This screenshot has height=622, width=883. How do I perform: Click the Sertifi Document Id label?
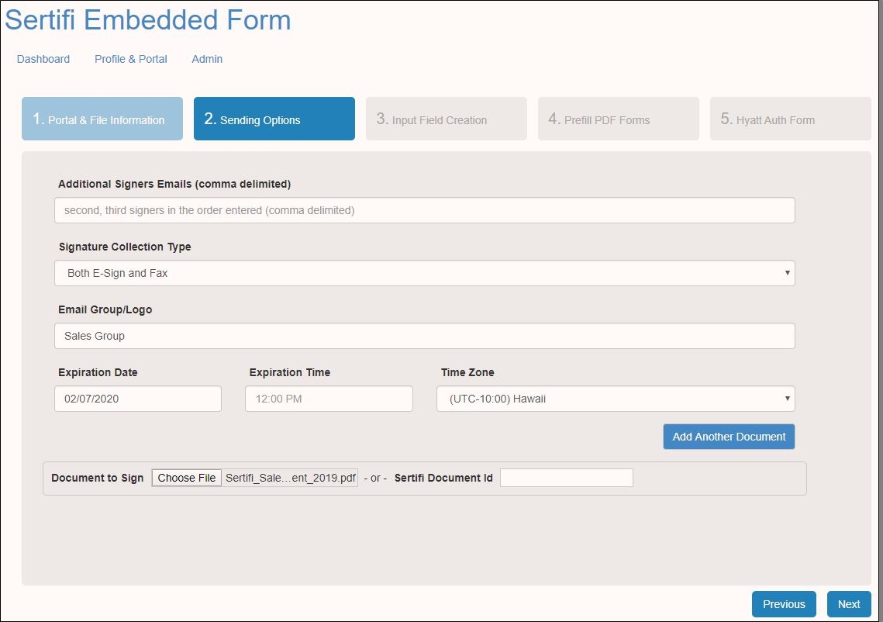pyautogui.click(x=443, y=478)
